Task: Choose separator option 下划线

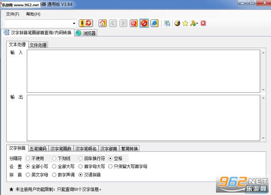Action: (x=61, y=158)
